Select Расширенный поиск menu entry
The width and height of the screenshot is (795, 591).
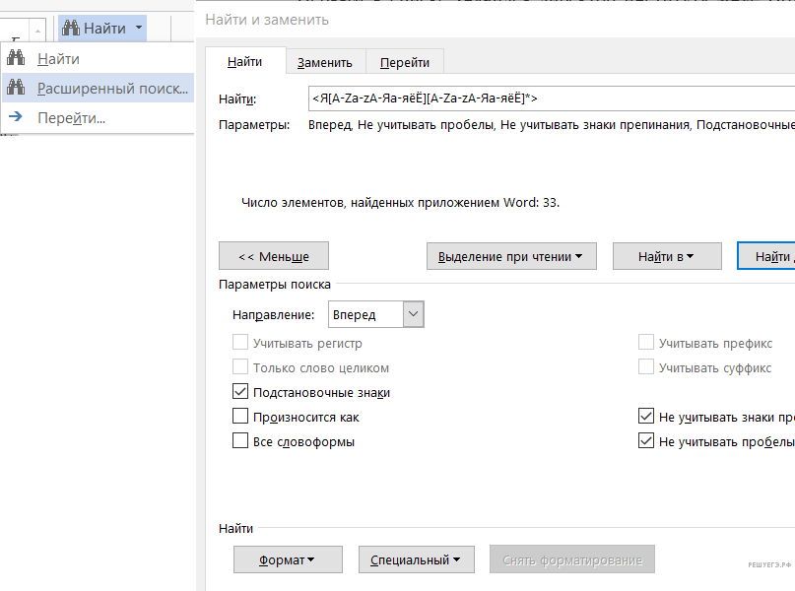pos(112,89)
